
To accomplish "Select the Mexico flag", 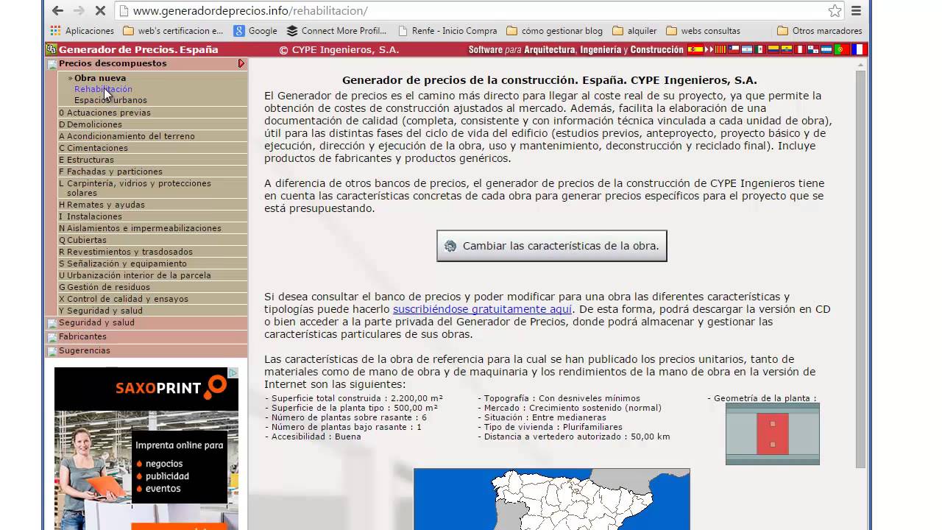I will tap(760, 50).
